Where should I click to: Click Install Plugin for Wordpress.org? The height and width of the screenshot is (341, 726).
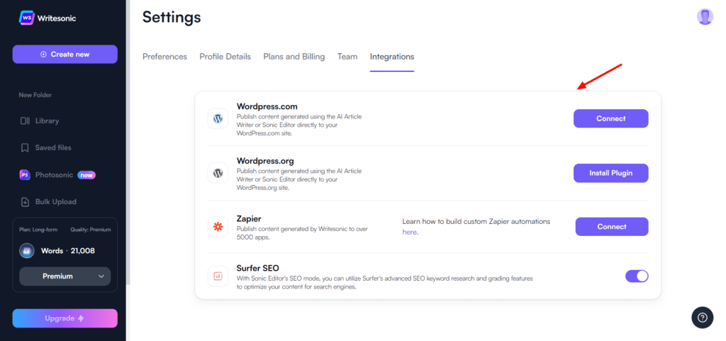(x=610, y=173)
